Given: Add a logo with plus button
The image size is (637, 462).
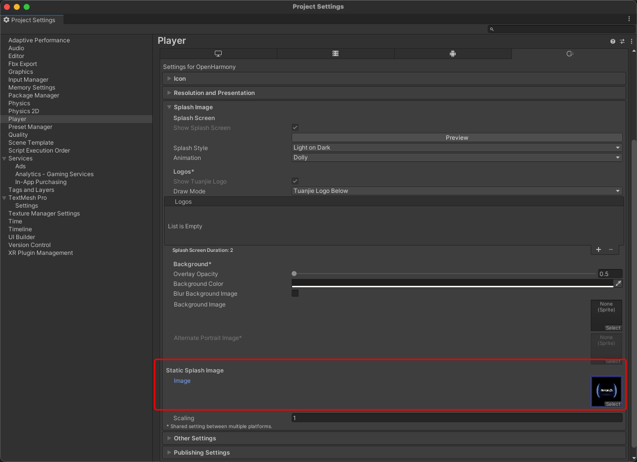Looking at the screenshot, I should click(x=599, y=249).
